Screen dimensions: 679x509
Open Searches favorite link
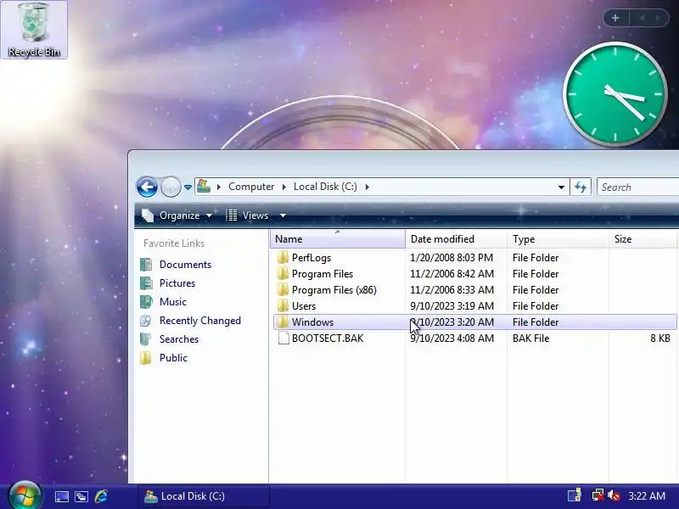pos(179,338)
